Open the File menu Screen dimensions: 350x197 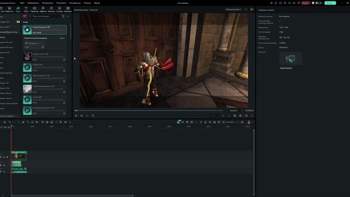[22, 3]
